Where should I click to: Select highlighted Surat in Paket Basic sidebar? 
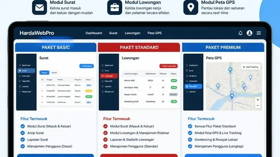(x=26, y=71)
